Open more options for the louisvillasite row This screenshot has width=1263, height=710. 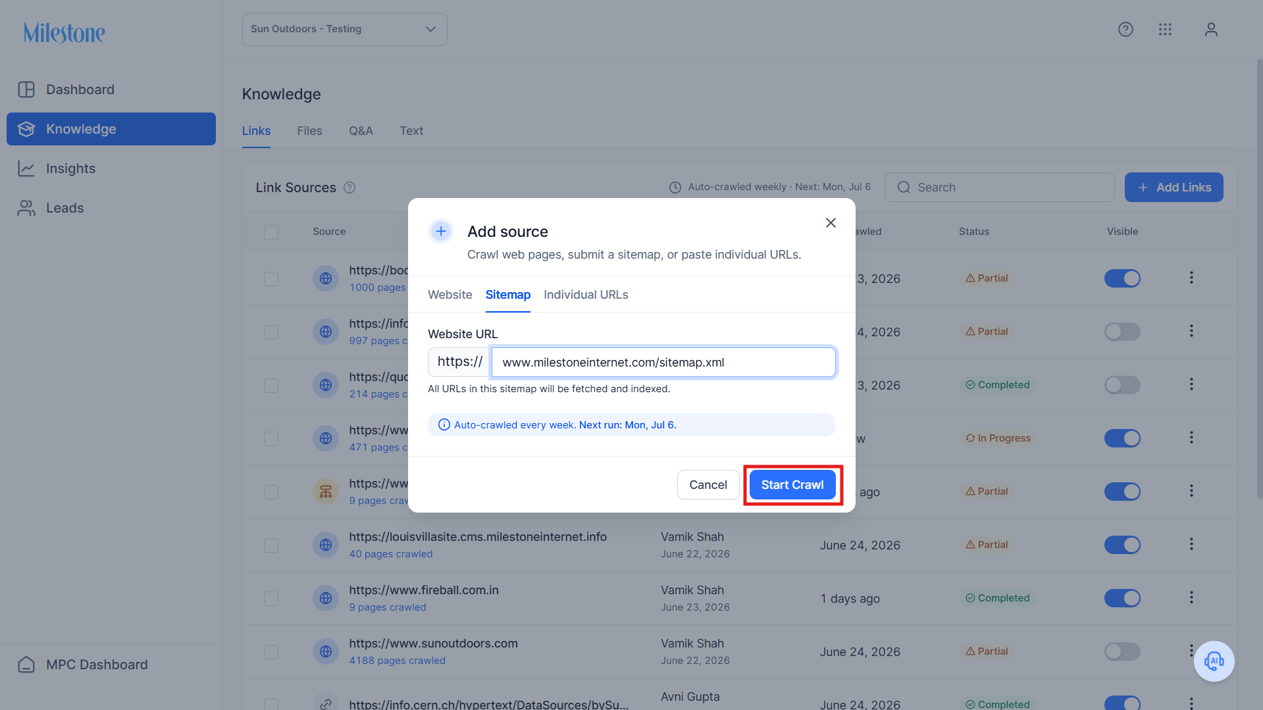pos(1191,544)
